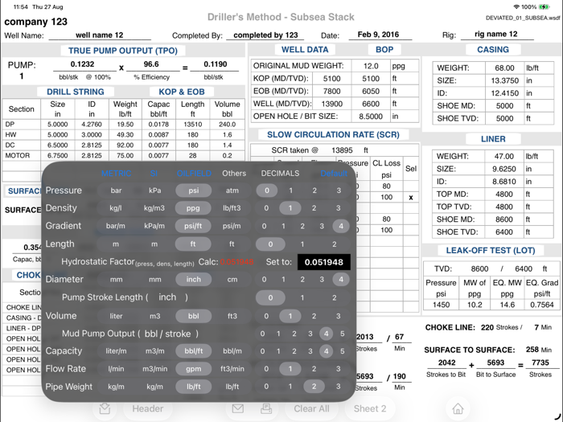
Task: Click the SCR Sel cell marked x
Action: 411,198
